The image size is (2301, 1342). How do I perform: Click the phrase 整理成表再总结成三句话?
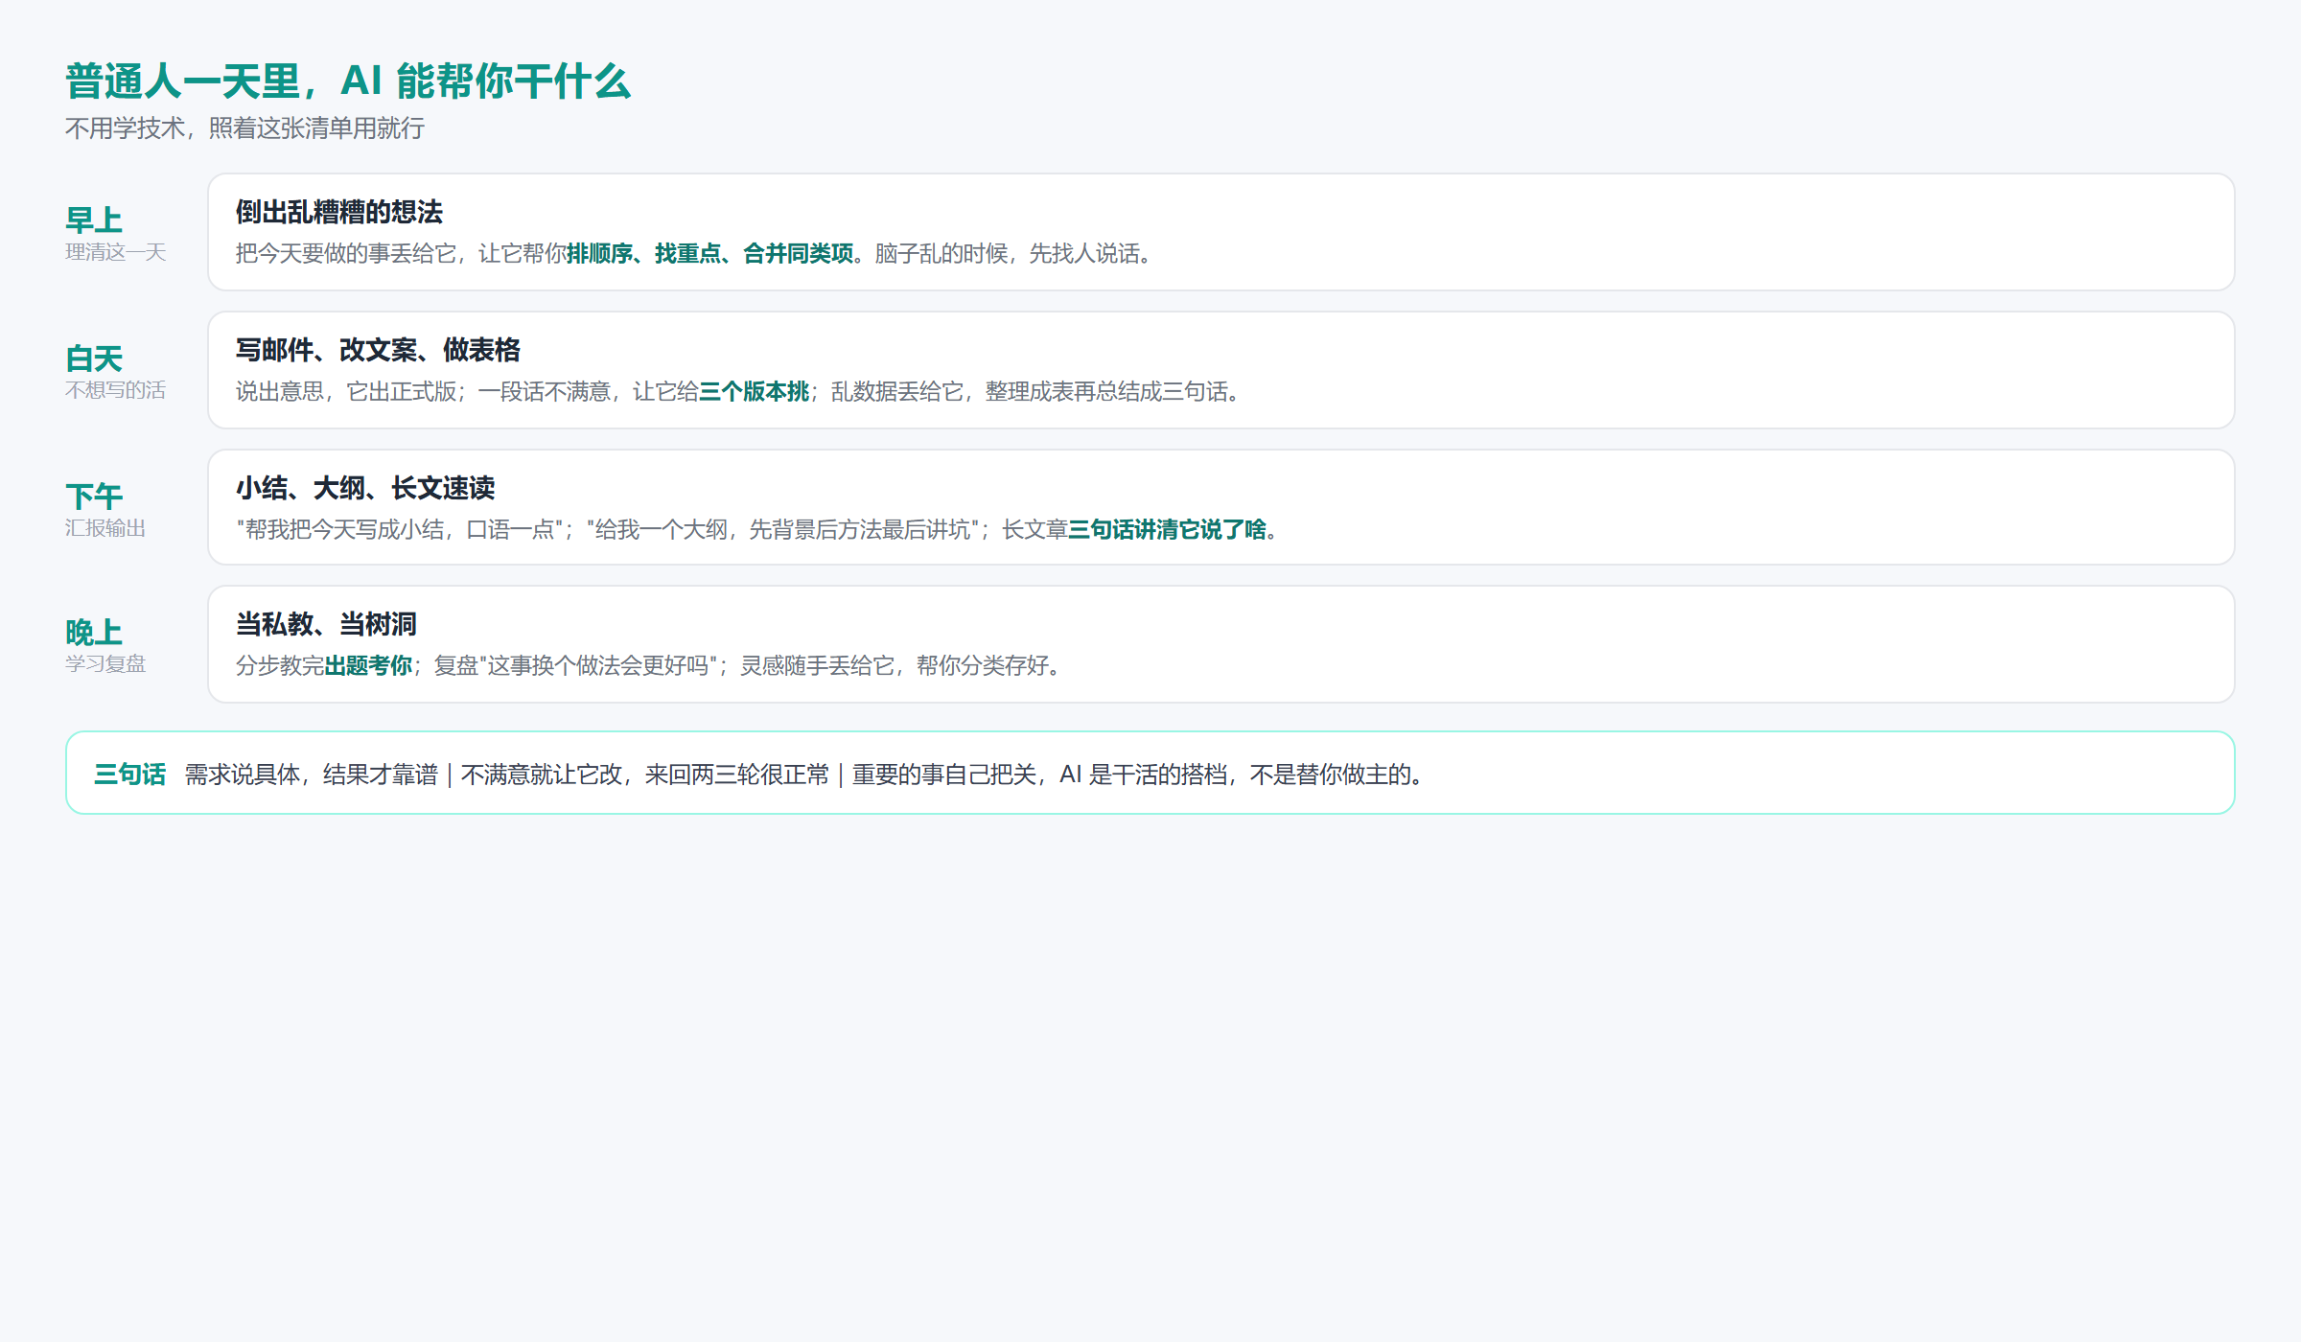pos(1106,391)
